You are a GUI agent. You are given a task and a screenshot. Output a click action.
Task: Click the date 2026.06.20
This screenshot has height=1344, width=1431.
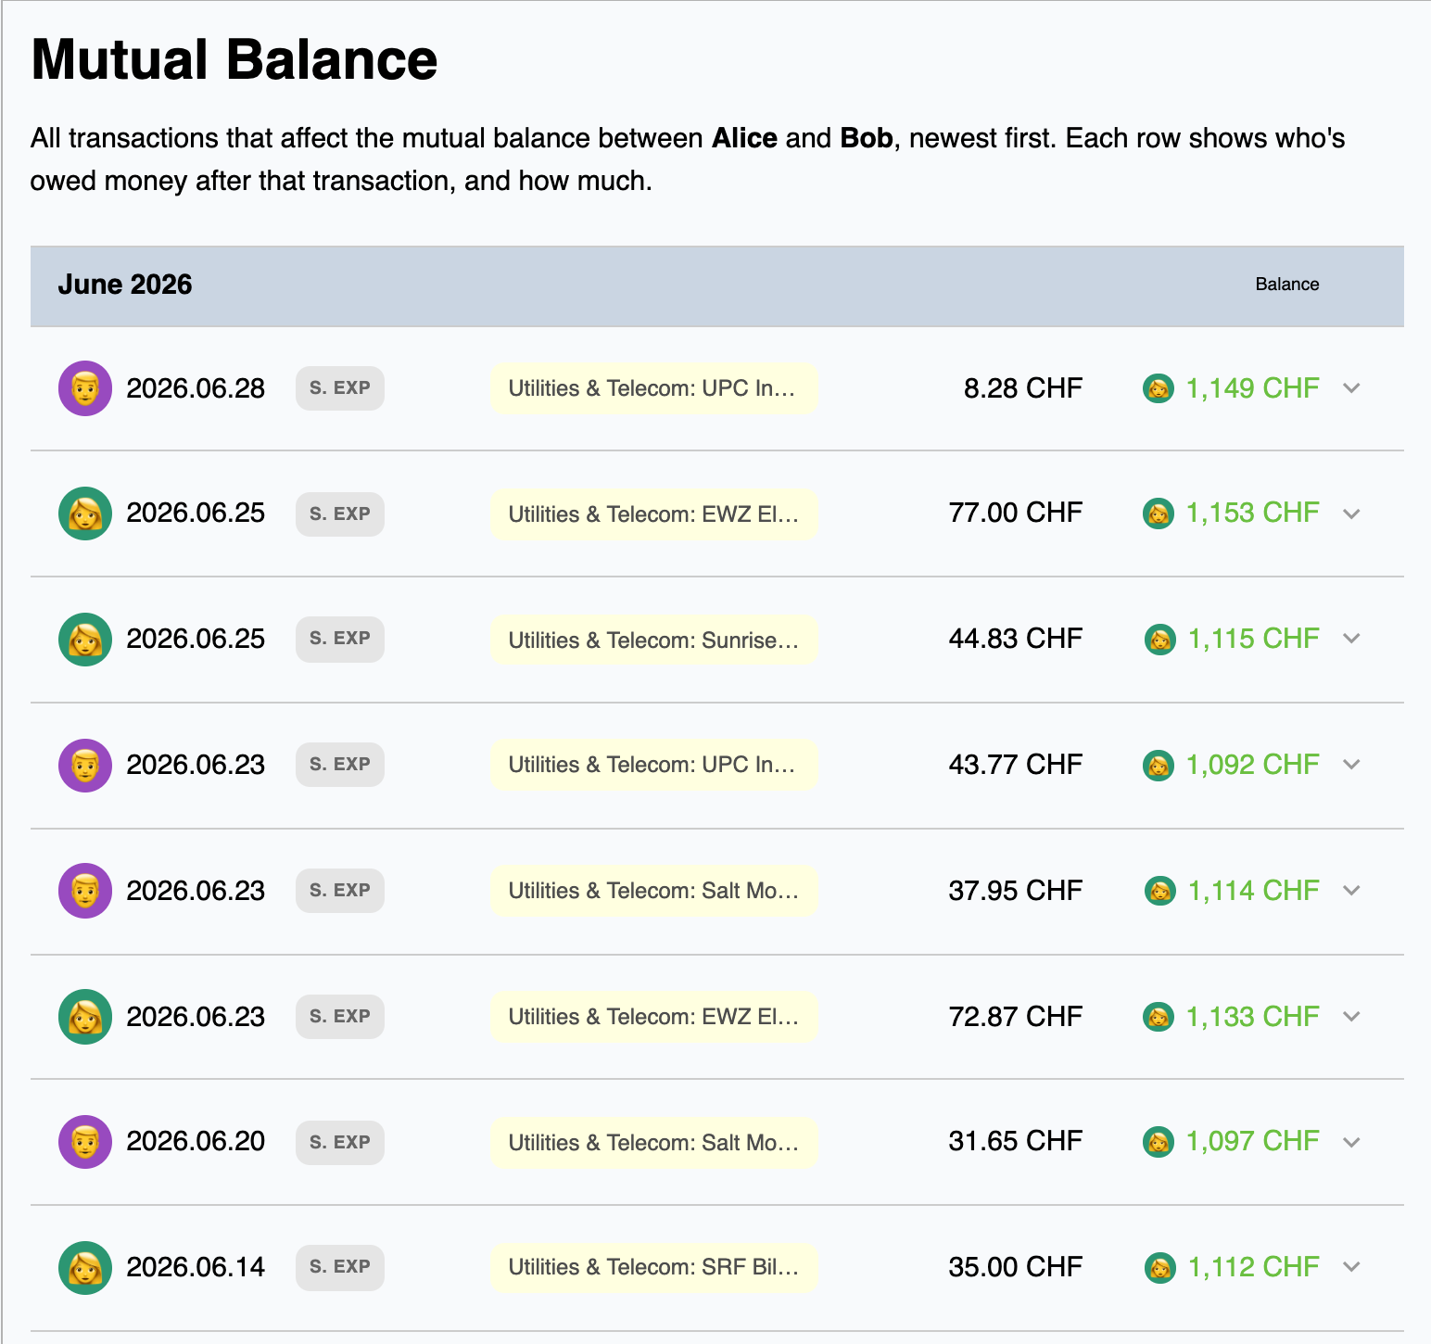pos(196,1141)
